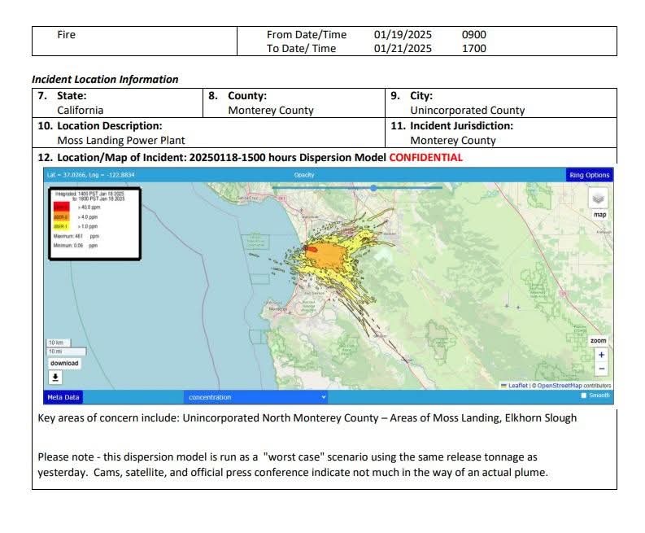Click the zoom out minus button
Viewport: 645px width, 533px height.
(x=600, y=369)
